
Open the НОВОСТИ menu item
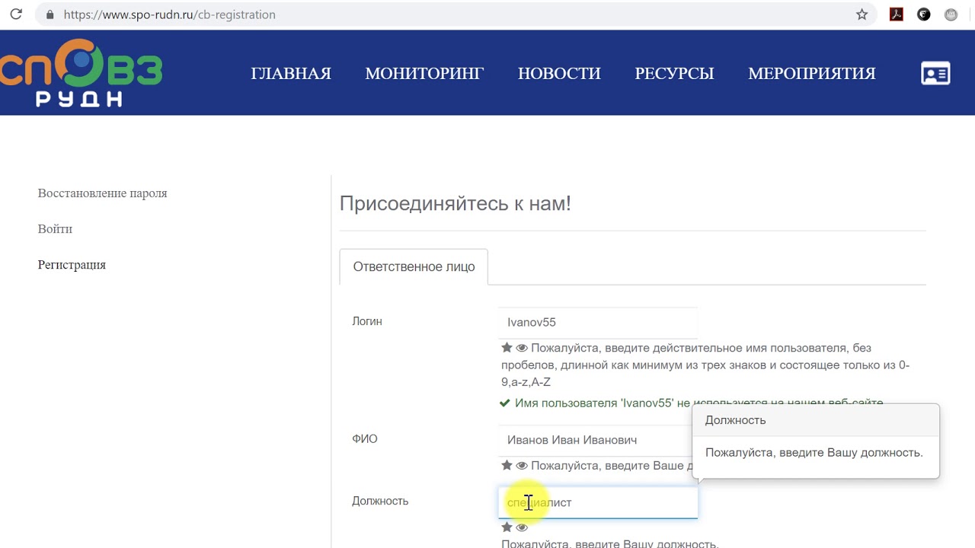[x=559, y=74]
